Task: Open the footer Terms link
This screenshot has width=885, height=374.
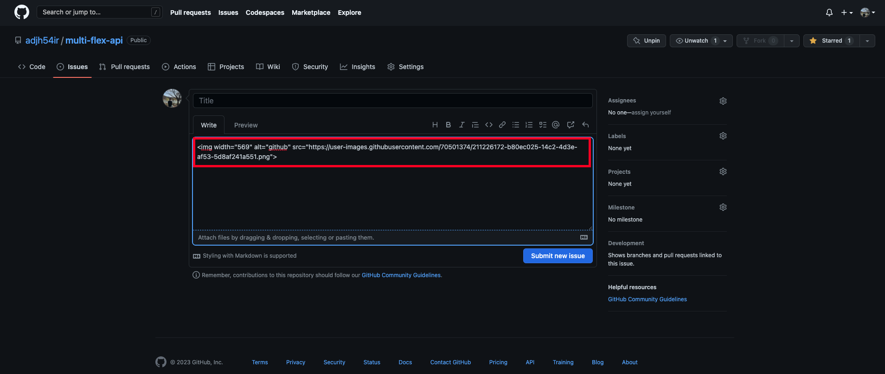Action: tap(260, 362)
